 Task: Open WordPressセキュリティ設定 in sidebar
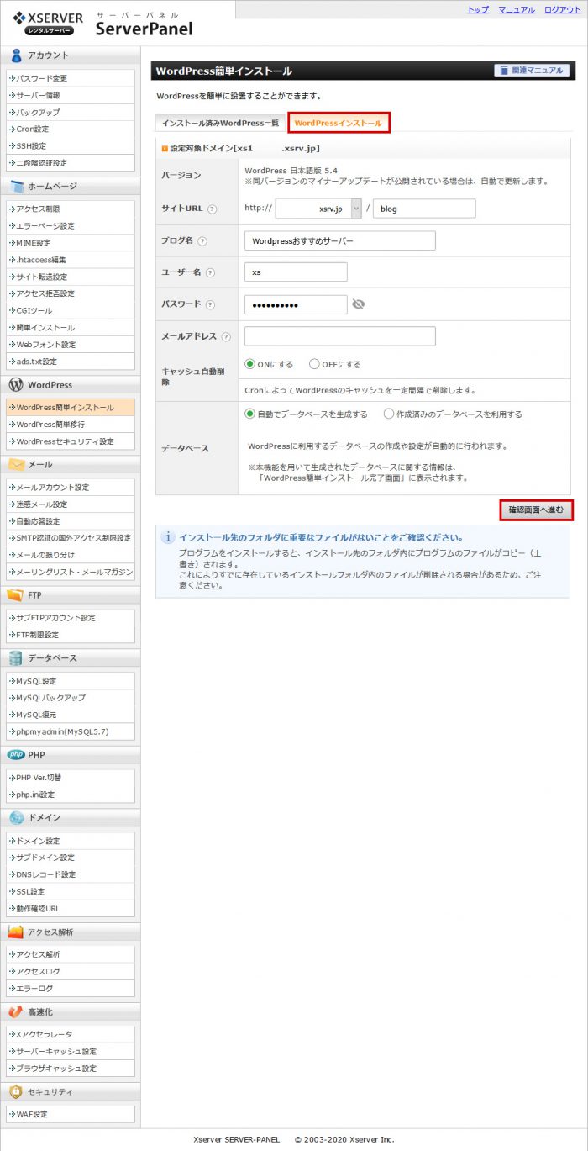pyautogui.click(x=71, y=441)
